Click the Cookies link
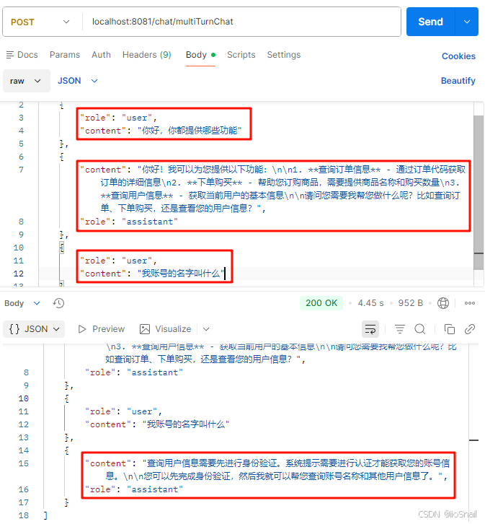This screenshot has width=485, height=524. pyautogui.click(x=458, y=56)
